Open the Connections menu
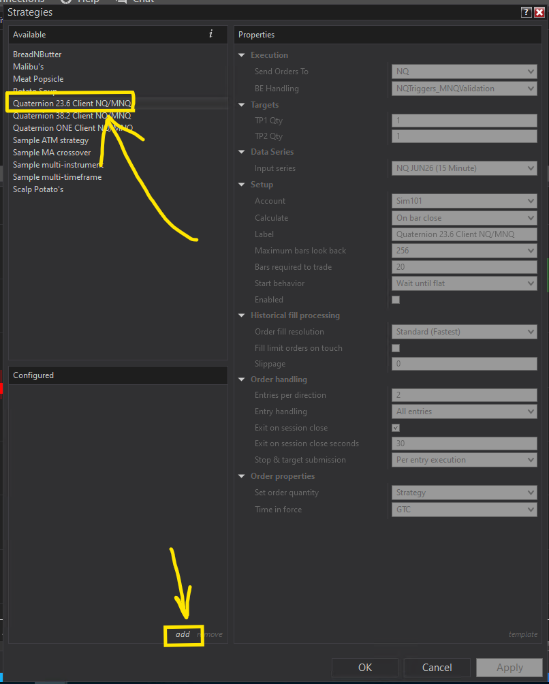Image resolution: width=549 pixels, height=684 pixels. pos(20,2)
